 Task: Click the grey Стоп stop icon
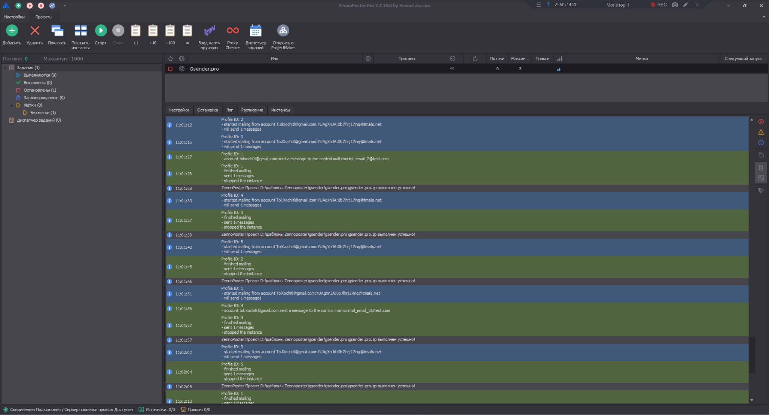[x=118, y=30]
